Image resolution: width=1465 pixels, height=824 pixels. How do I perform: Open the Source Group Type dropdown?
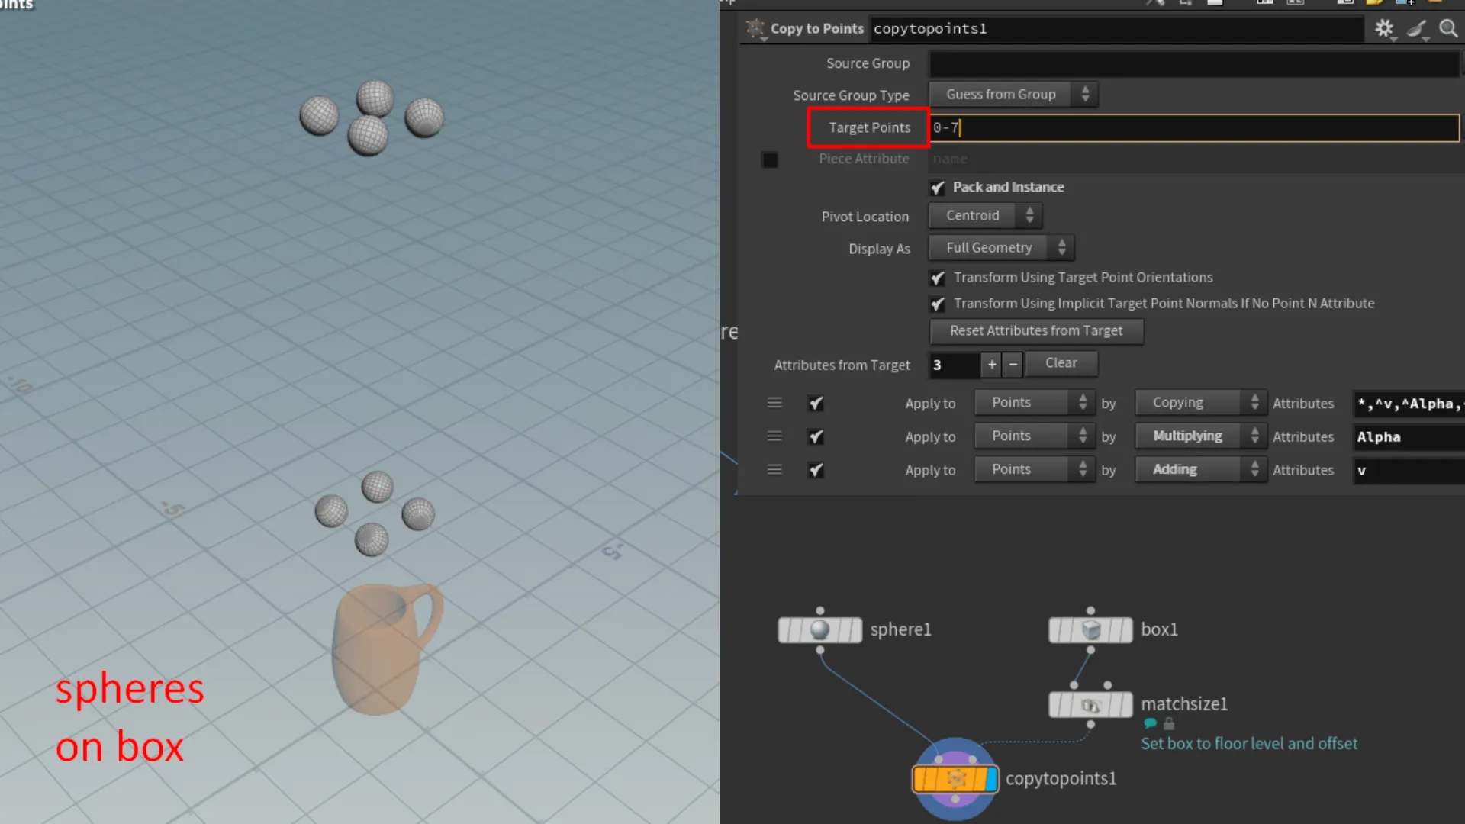coord(1013,94)
